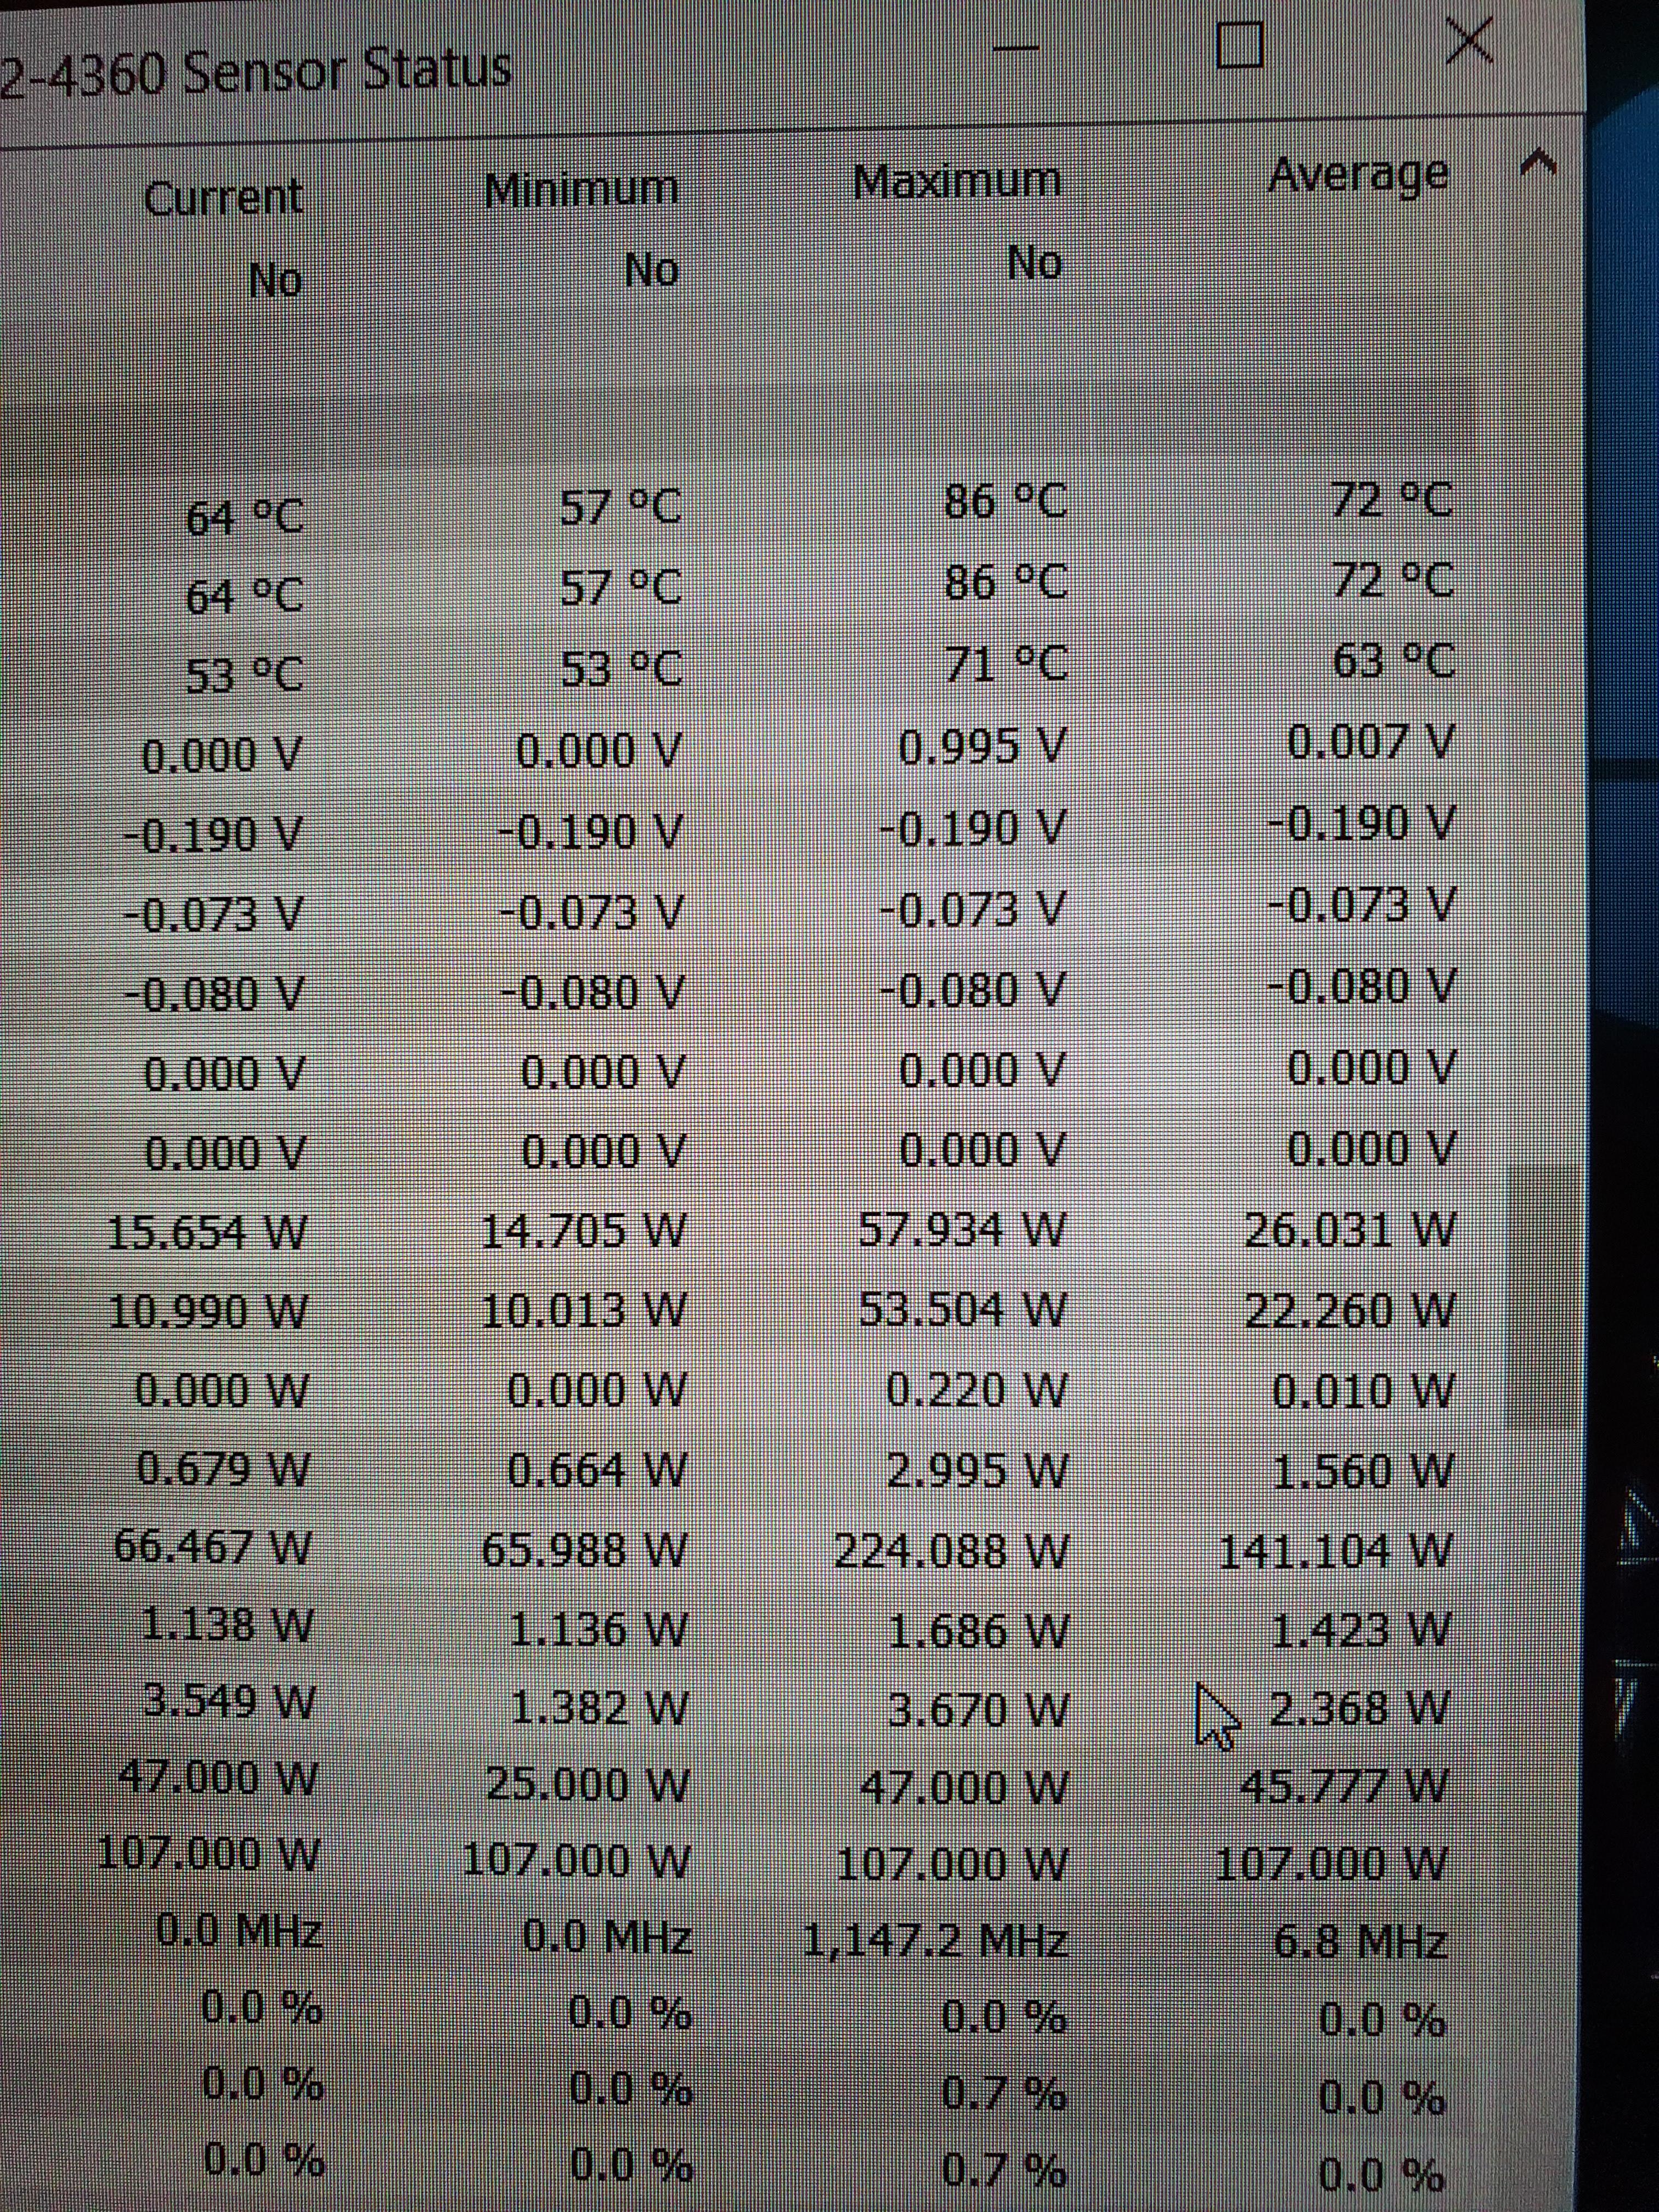Select the 141.104 W average power value
Image resolution: width=1659 pixels, height=2212 pixels.
[x=1335, y=1551]
